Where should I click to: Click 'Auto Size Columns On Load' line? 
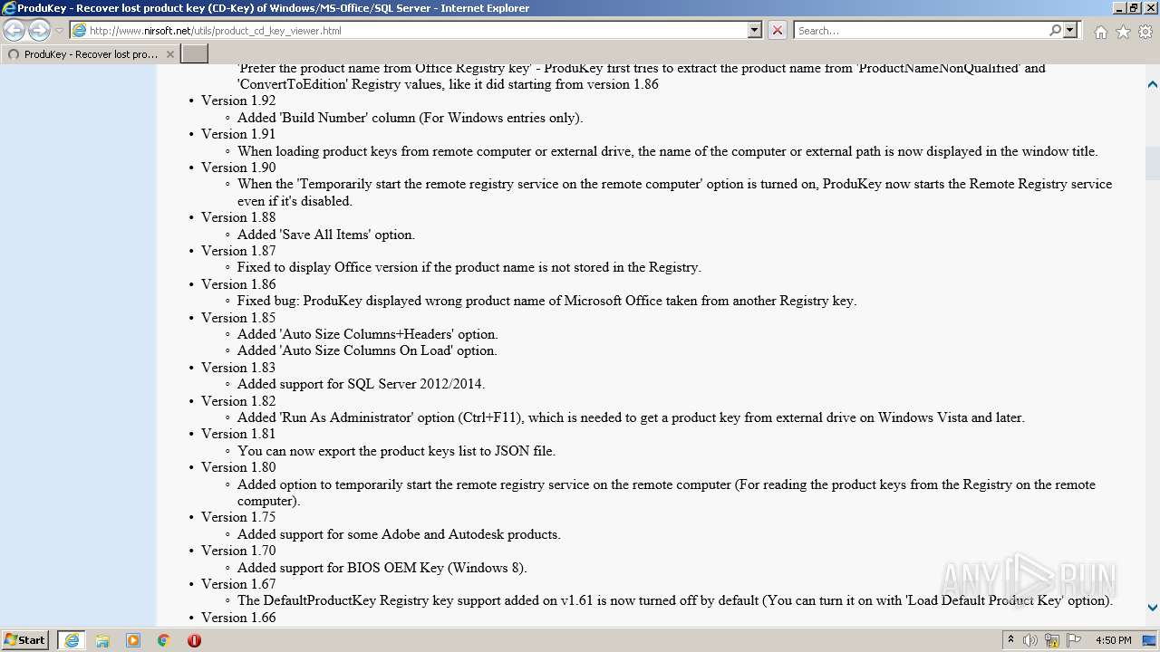click(x=367, y=350)
